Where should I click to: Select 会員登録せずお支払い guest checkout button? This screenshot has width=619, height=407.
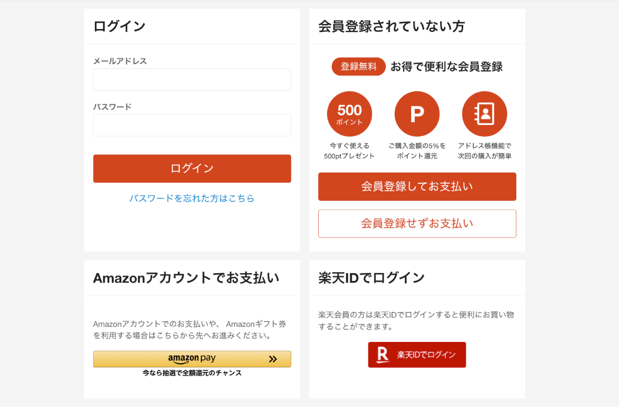417,224
